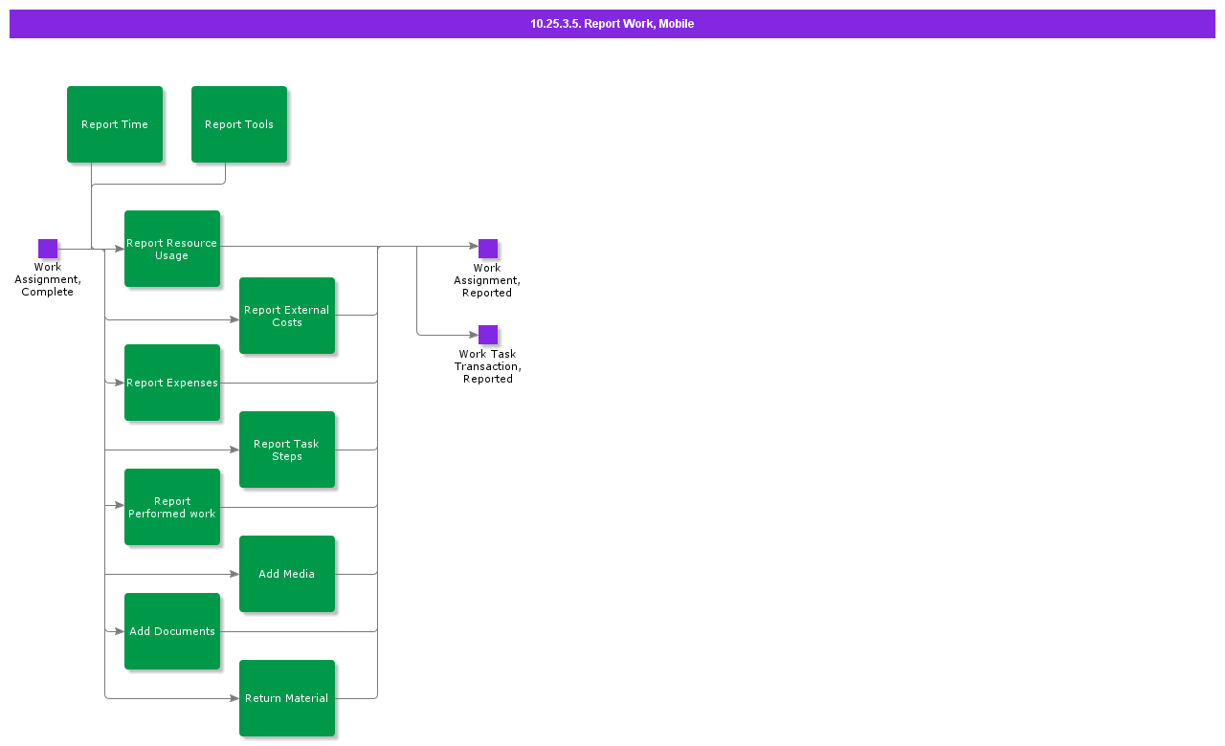Click purple square above Work Task Transaction

(x=488, y=335)
